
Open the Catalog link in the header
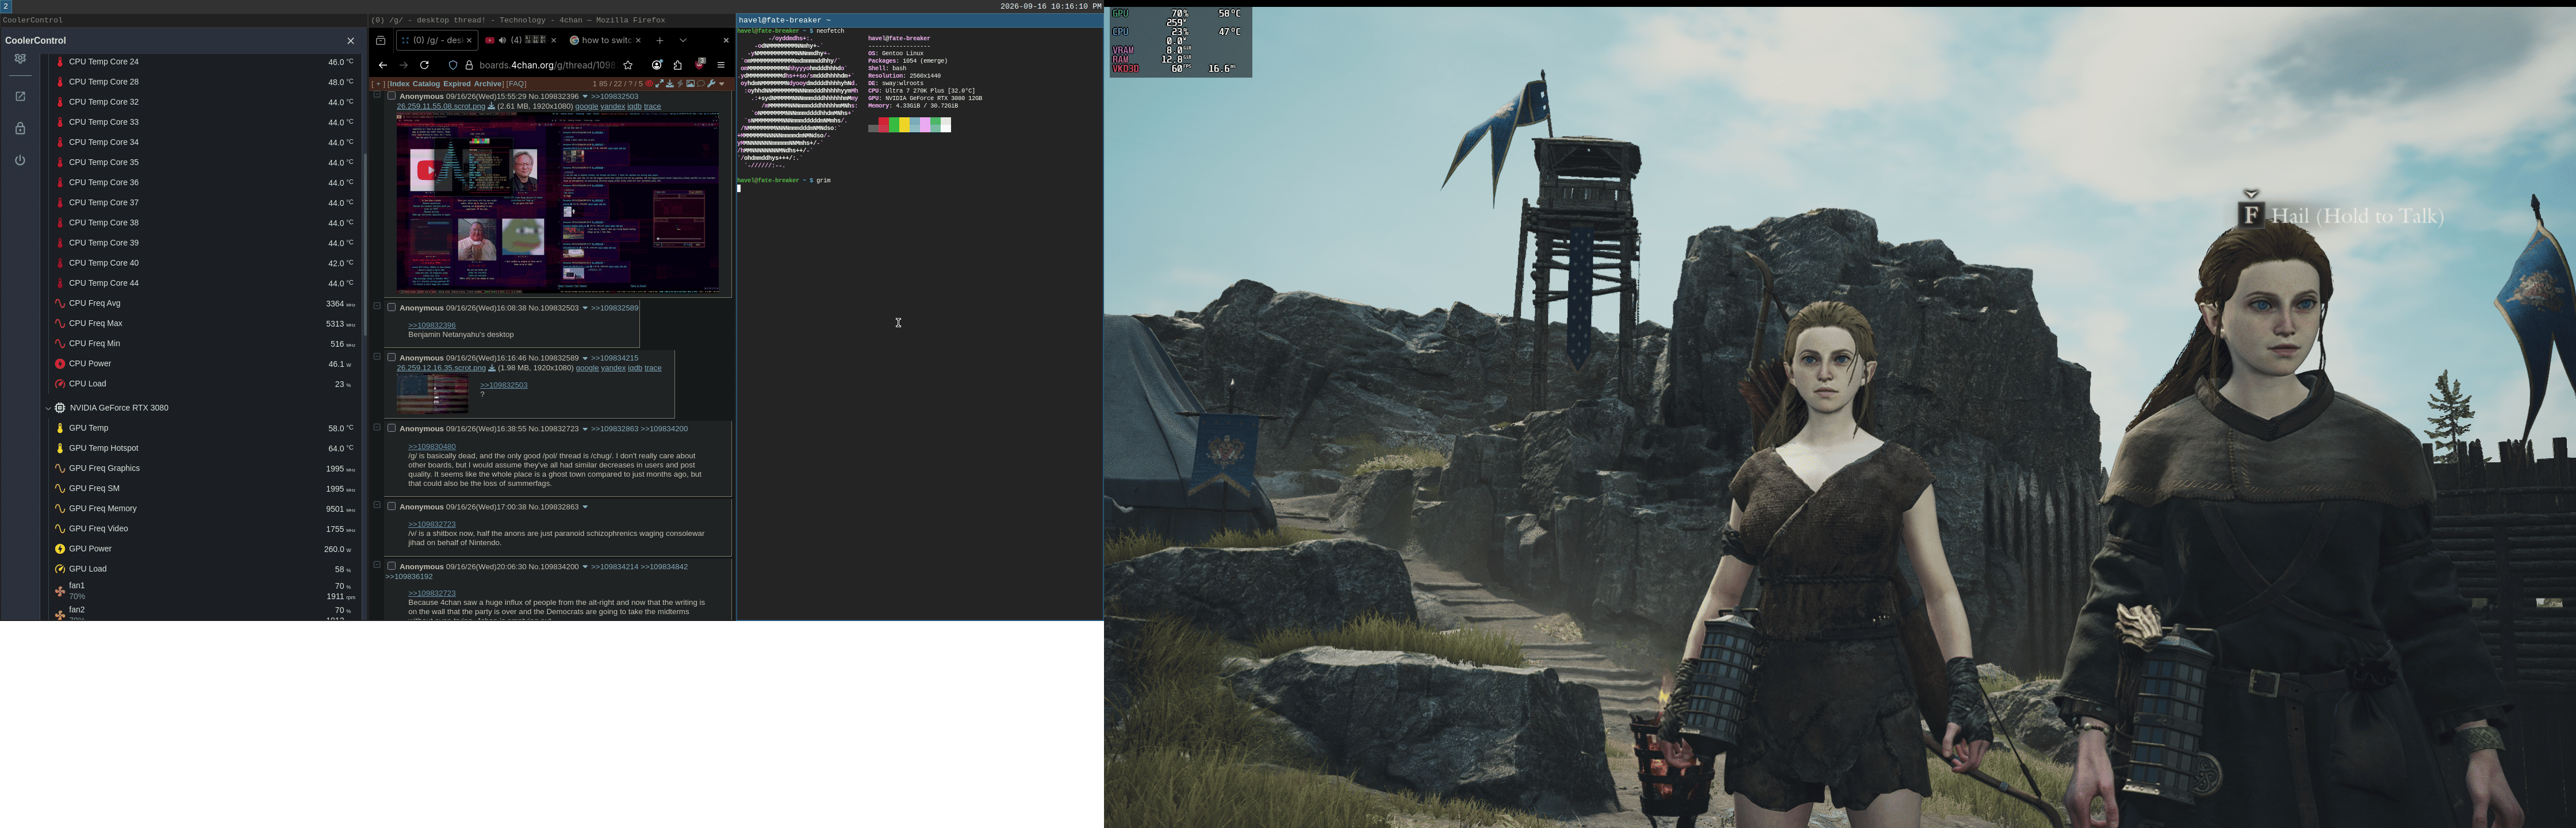[x=427, y=84]
